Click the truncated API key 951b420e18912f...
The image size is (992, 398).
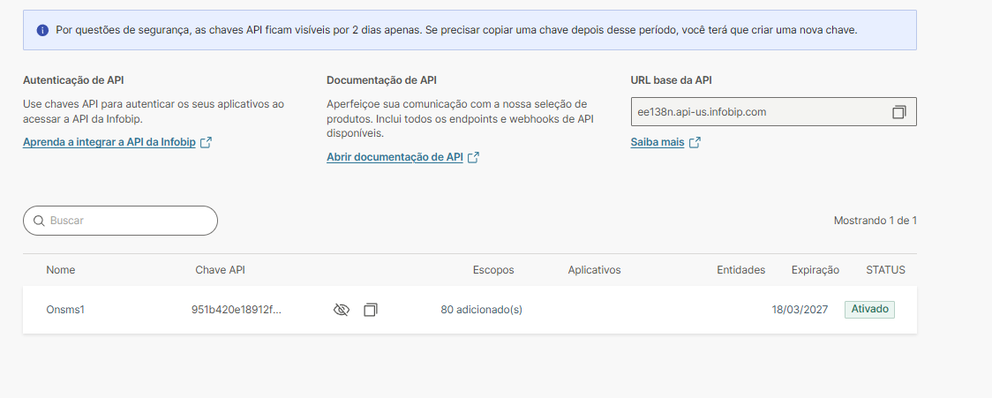pyautogui.click(x=236, y=310)
